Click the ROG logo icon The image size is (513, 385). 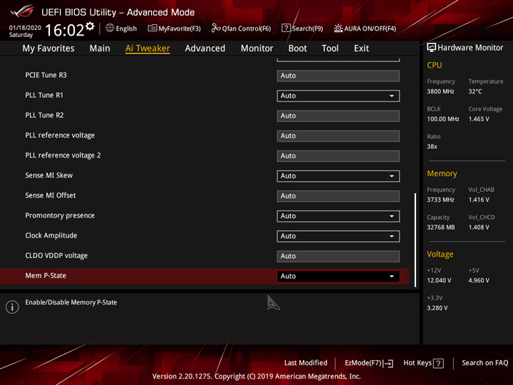coord(22,11)
